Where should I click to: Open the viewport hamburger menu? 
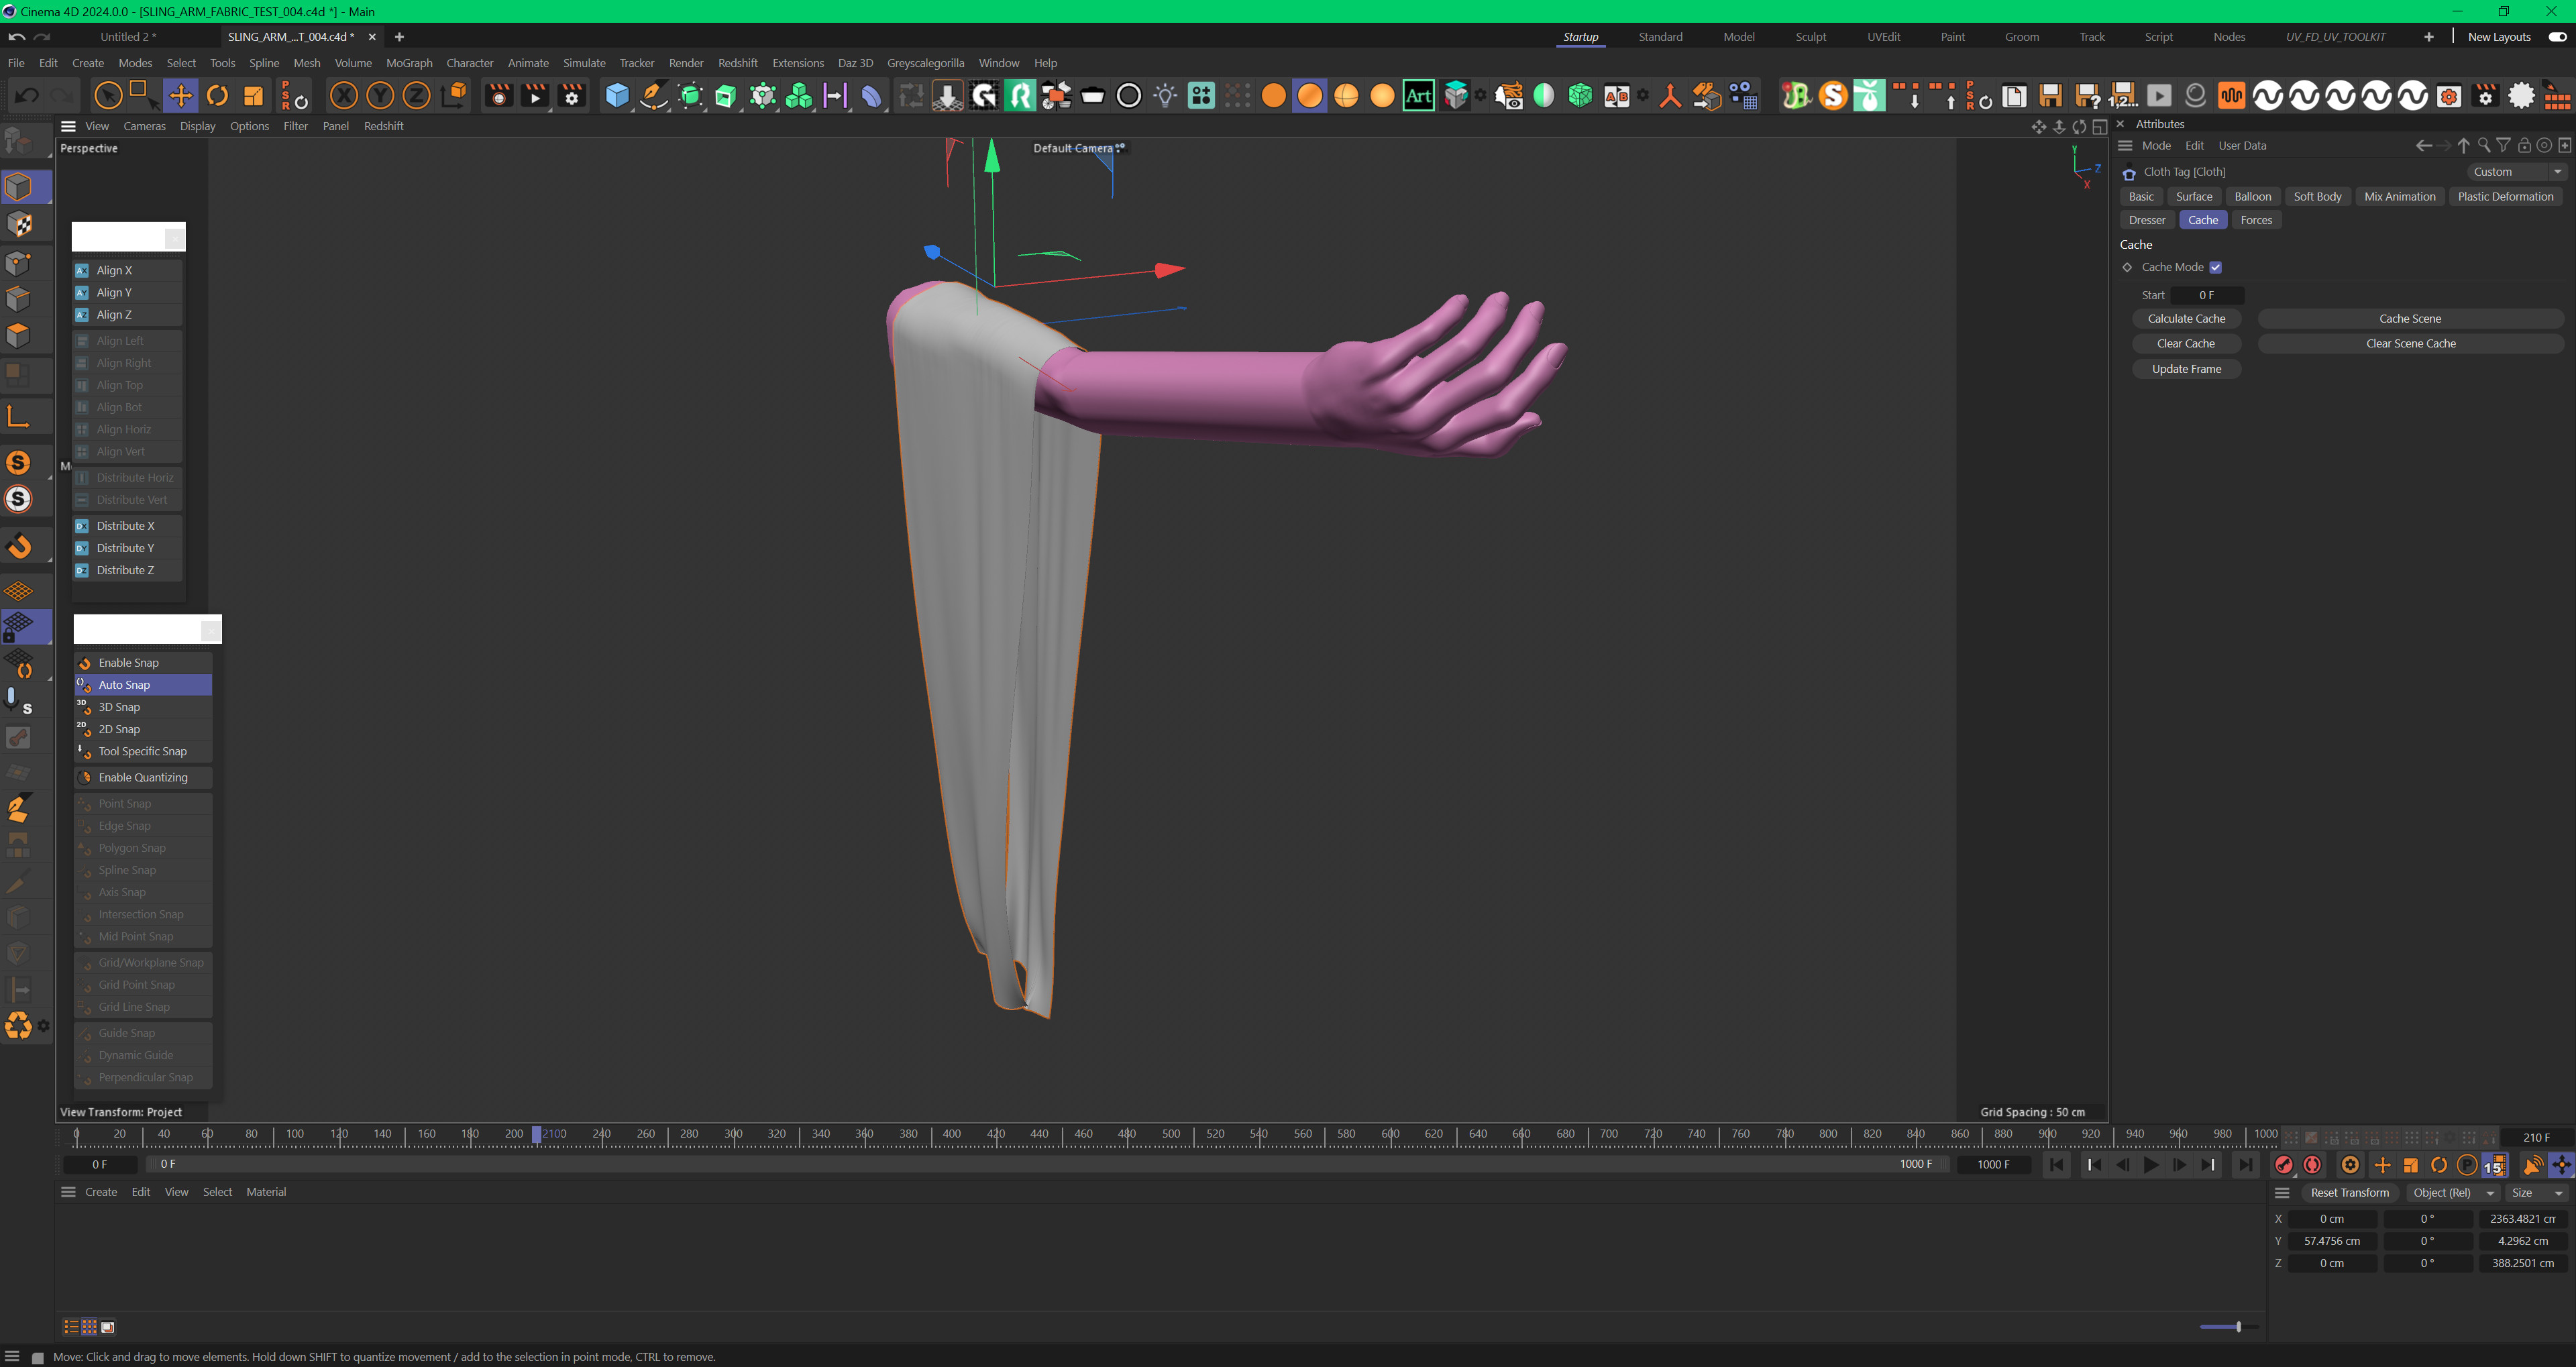tap(68, 126)
